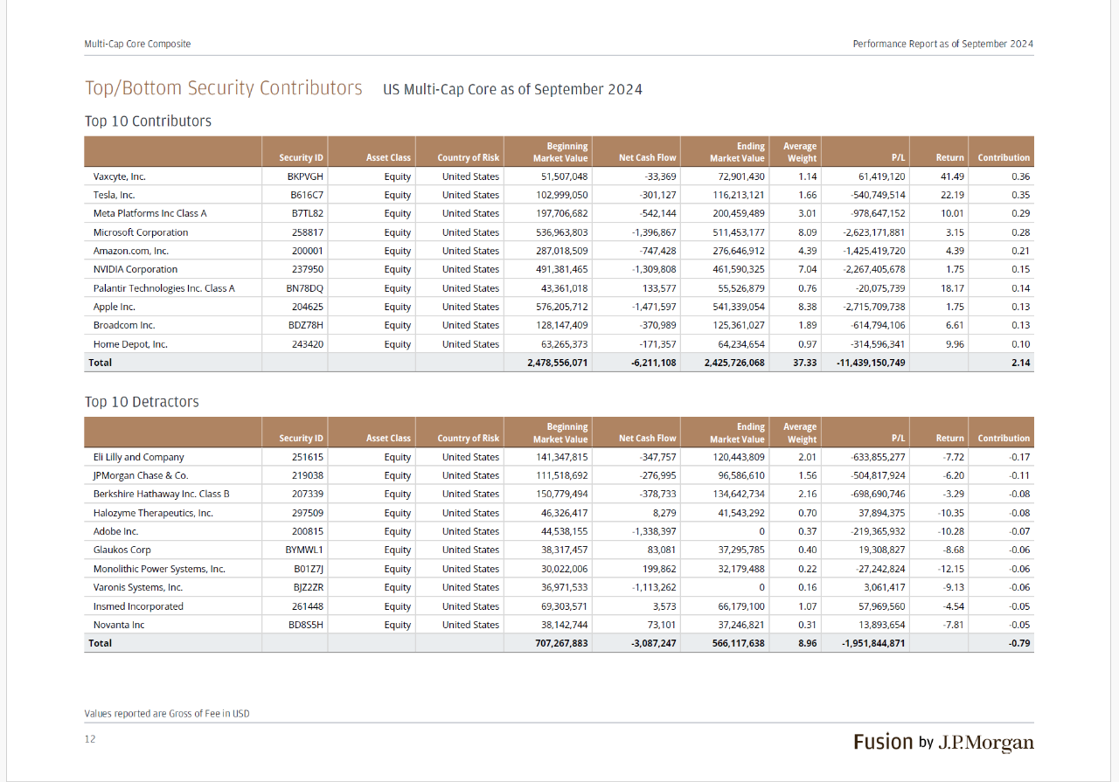The height and width of the screenshot is (782, 1119).
Task: Select Tesla's return value "22.19"
Action: click(x=951, y=195)
